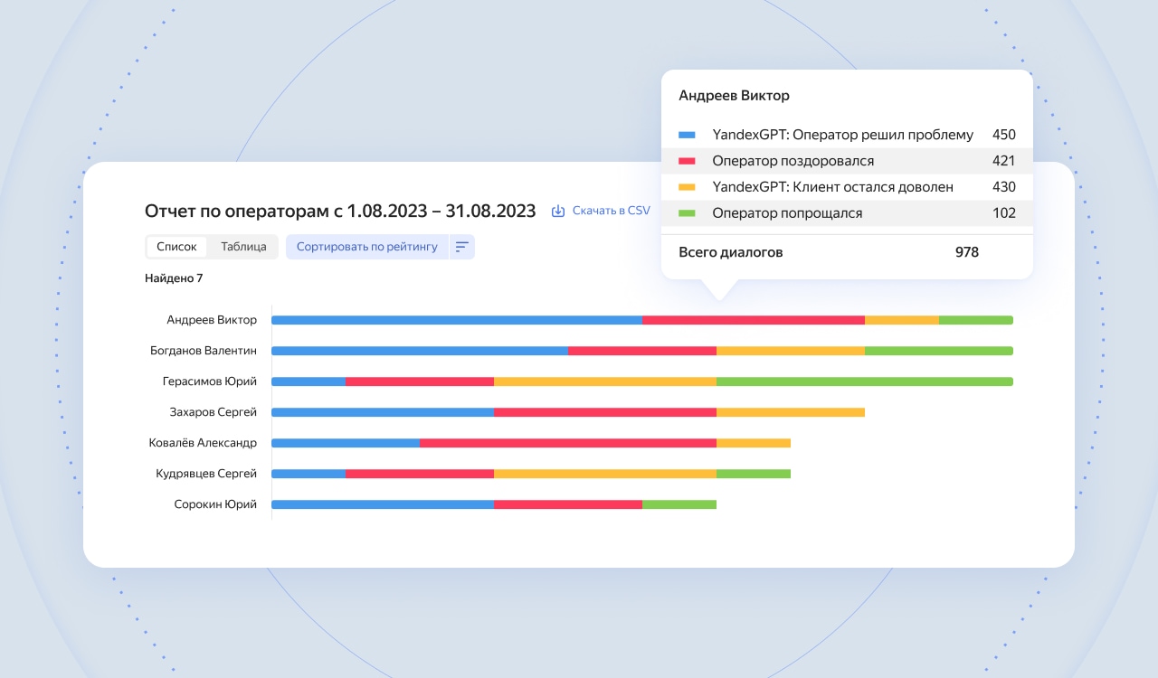Click the red legend marker in tooltip
Screen dimensions: 1158x678
(687, 162)
